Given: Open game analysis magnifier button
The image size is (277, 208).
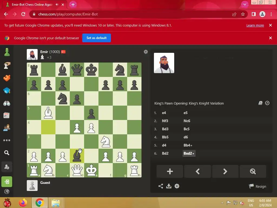Looking at the screenshot, I should point(253,171).
